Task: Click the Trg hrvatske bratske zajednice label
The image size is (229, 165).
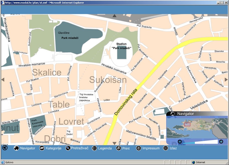Action: [x=86, y=97]
